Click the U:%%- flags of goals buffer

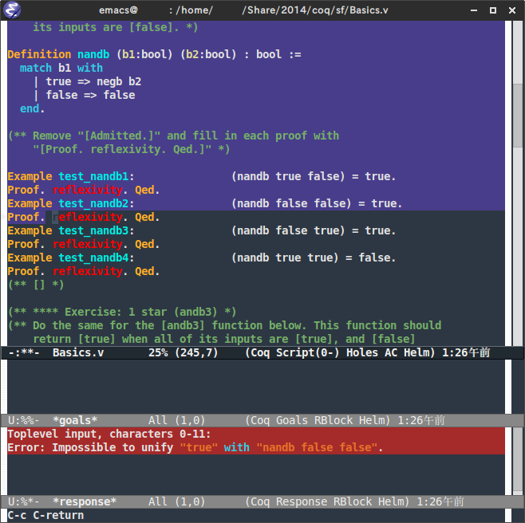[24, 420]
